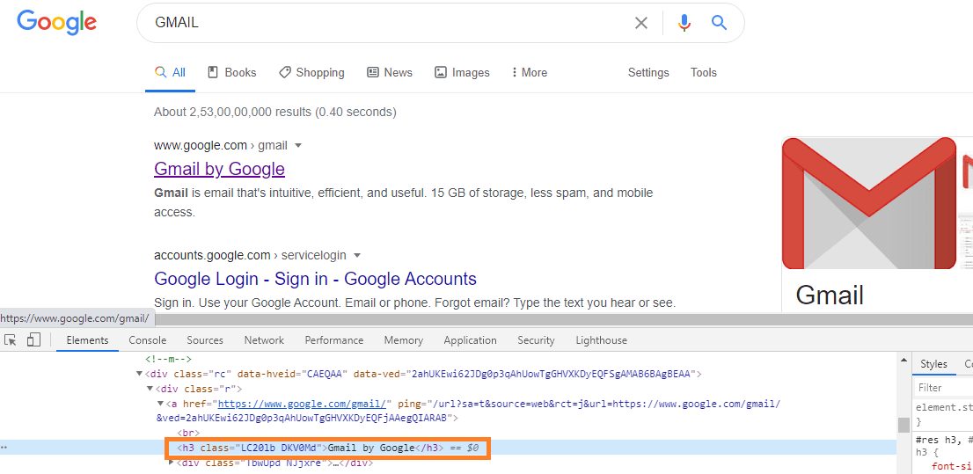Open the Console tab in DevTools
Viewport: 973px width, 474px height.
(x=148, y=340)
